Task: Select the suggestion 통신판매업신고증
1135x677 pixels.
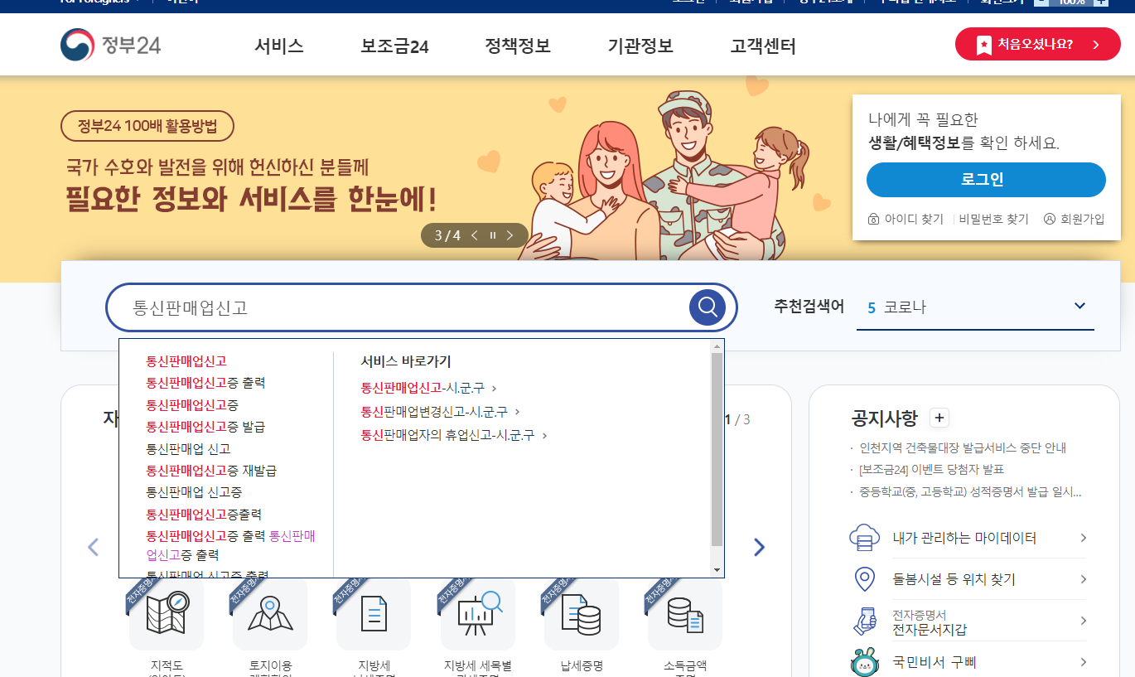Action: pyautogui.click(x=192, y=404)
